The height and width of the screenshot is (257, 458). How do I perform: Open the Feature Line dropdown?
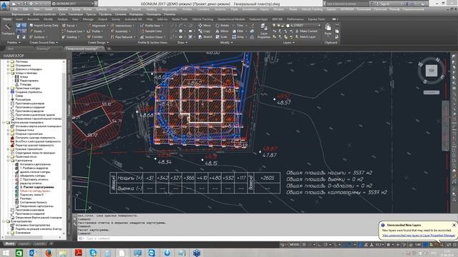click(x=73, y=31)
